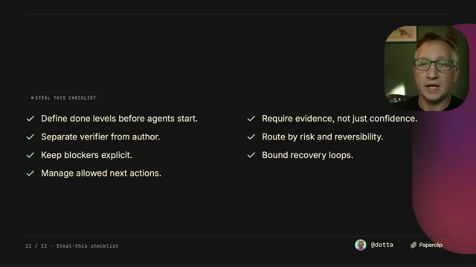The height and width of the screenshot is (267, 476).
Task: Click the @dotta handle text
Action: tap(382, 245)
